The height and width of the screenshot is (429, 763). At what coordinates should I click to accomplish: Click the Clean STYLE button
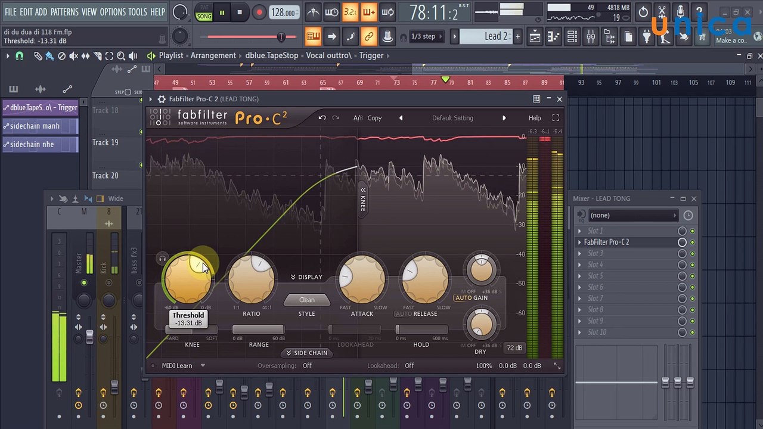(307, 300)
